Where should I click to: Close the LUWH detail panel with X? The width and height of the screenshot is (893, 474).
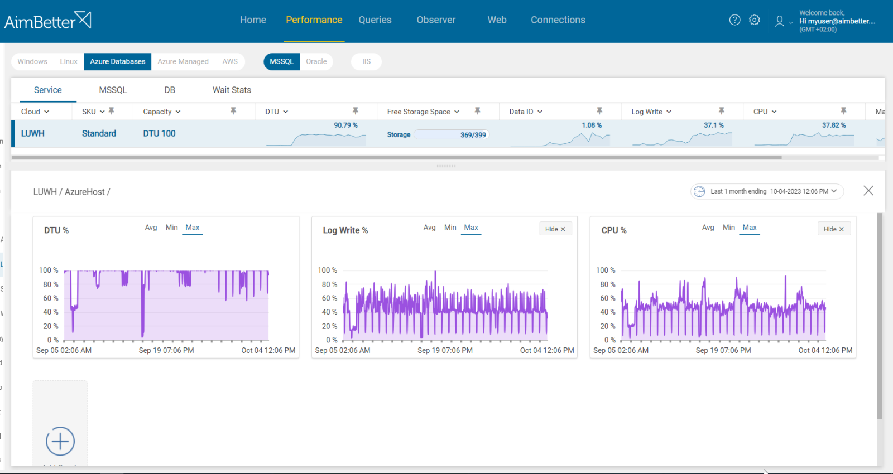point(868,191)
